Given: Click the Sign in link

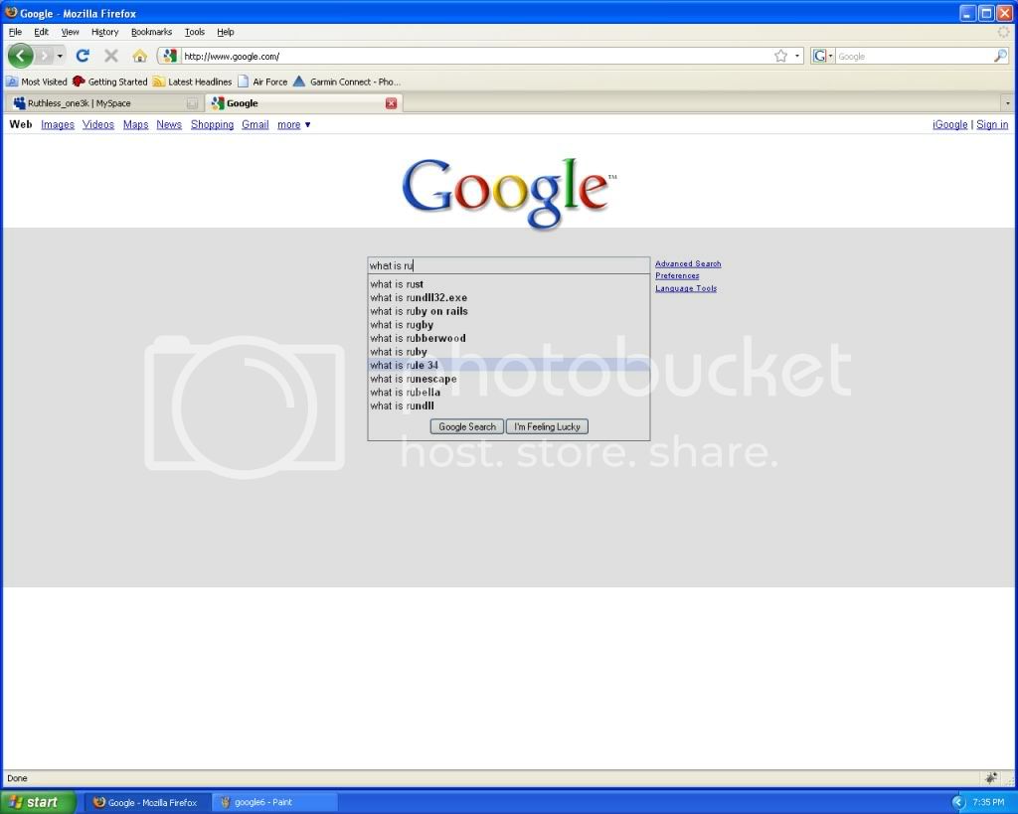Looking at the screenshot, I should click(992, 124).
